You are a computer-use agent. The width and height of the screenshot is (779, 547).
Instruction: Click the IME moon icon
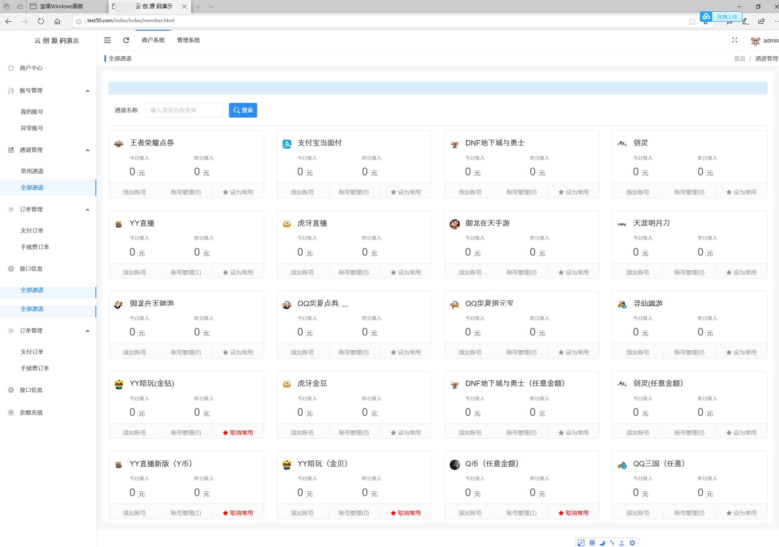[602, 543]
